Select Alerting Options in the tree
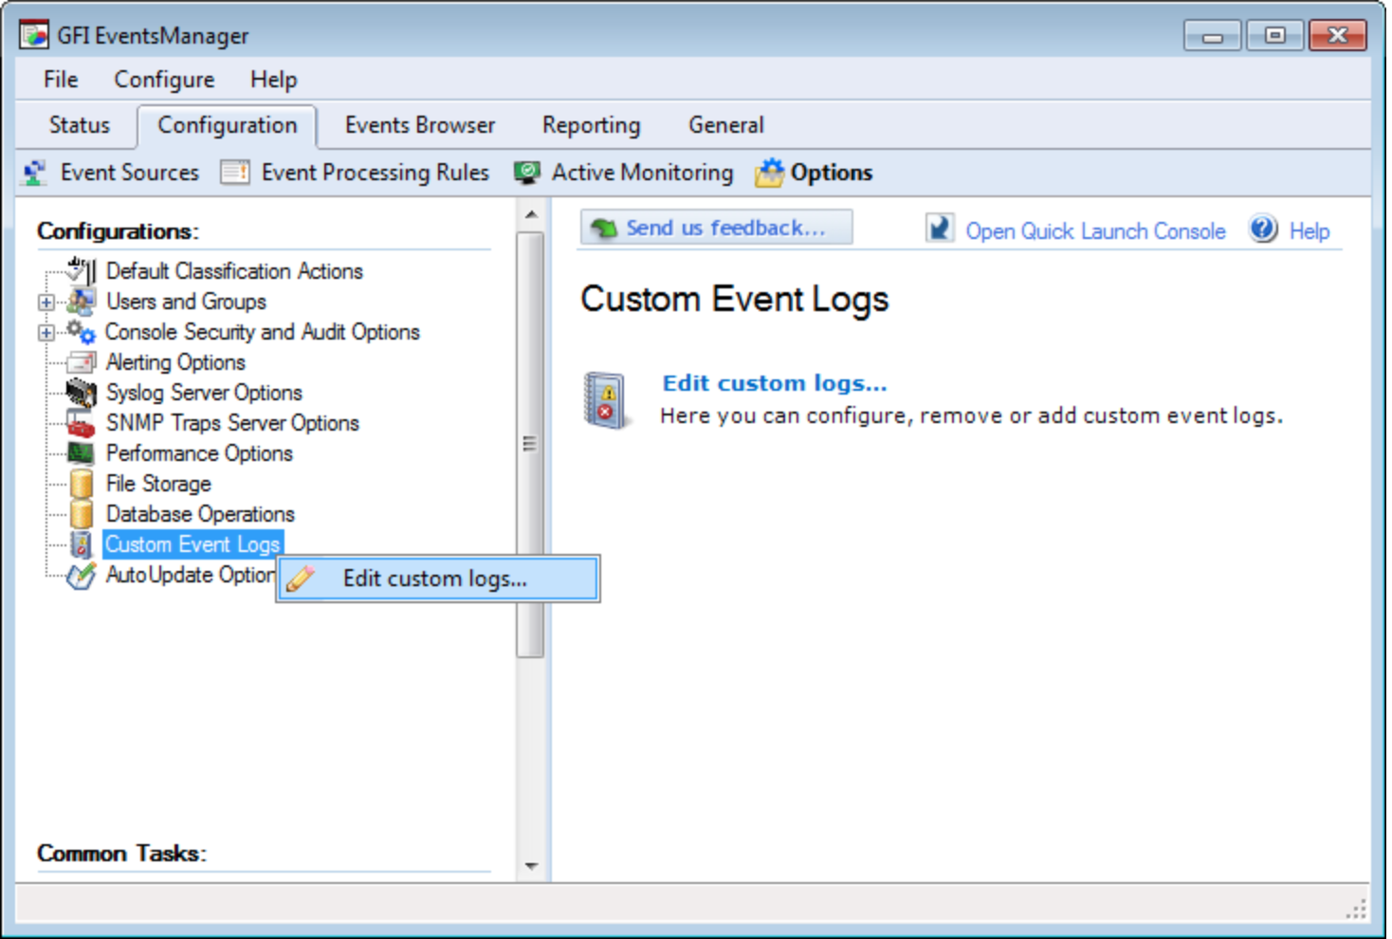 coord(175,362)
